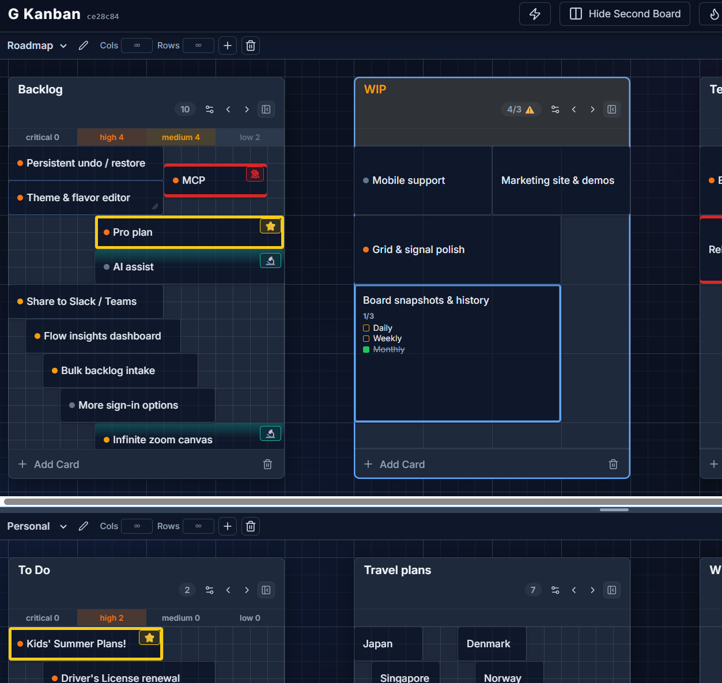Uncheck the Monthly checklist item
The width and height of the screenshot is (722, 683).
pos(366,349)
